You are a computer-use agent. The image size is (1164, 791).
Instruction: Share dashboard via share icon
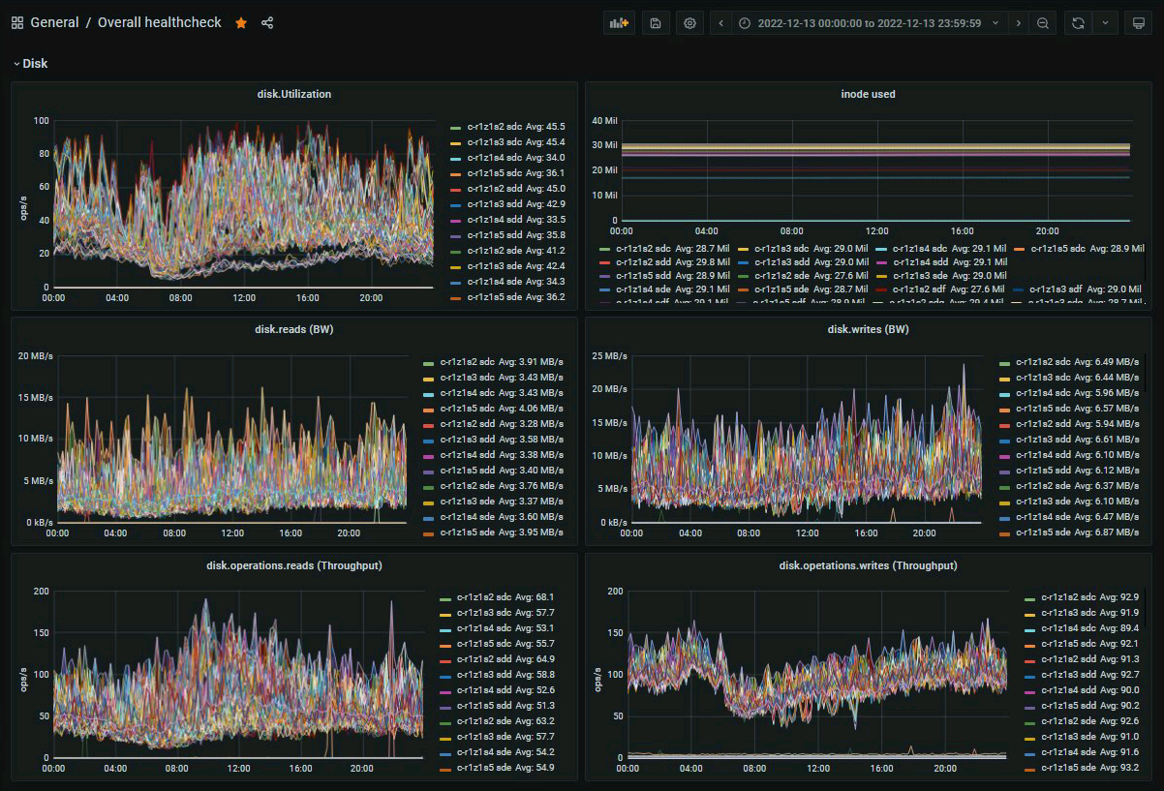point(267,23)
